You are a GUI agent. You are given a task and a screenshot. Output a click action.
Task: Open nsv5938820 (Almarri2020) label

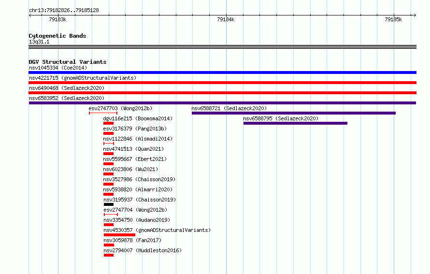tap(138, 189)
